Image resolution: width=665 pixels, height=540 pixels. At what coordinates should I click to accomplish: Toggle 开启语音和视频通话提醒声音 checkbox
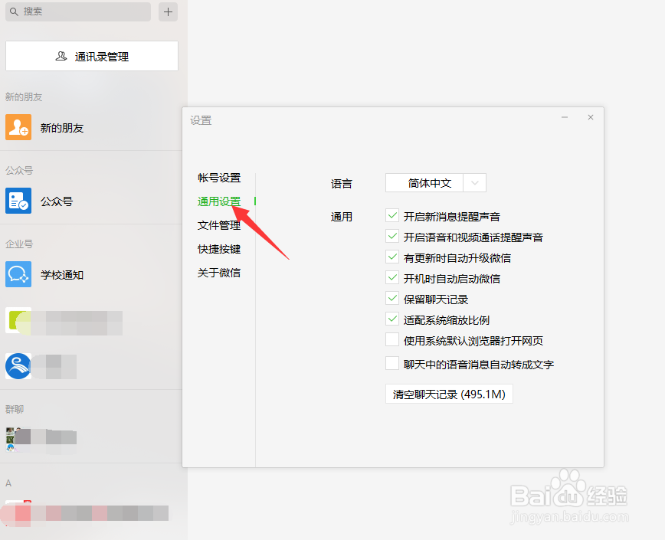[x=392, y=236]
